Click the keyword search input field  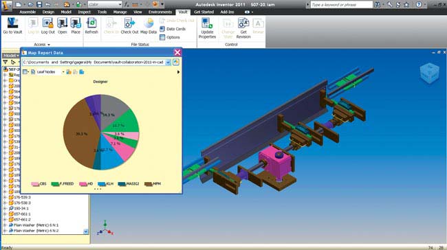click(342, 5)
